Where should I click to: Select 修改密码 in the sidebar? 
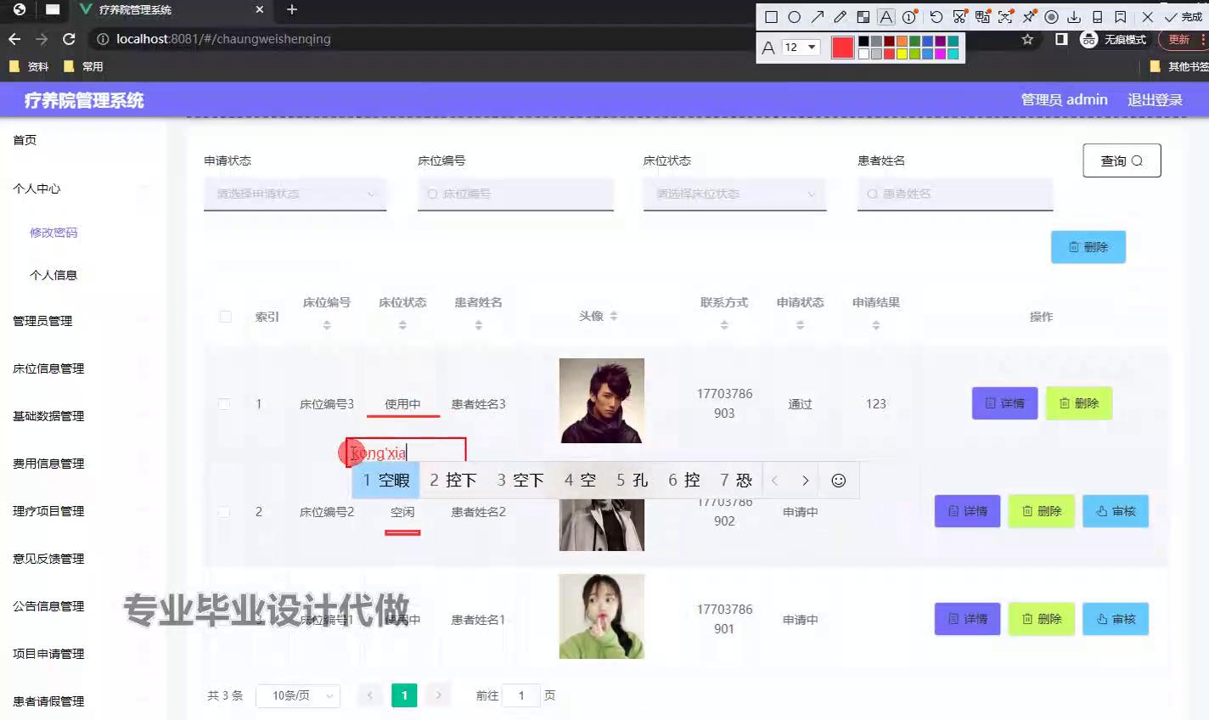(x=53, y=233)
